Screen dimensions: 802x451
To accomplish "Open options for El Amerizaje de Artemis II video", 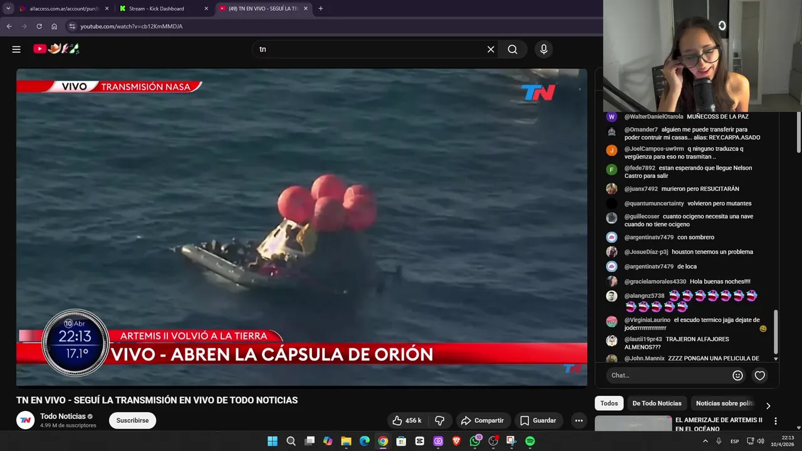I will (x=776, y=422).
